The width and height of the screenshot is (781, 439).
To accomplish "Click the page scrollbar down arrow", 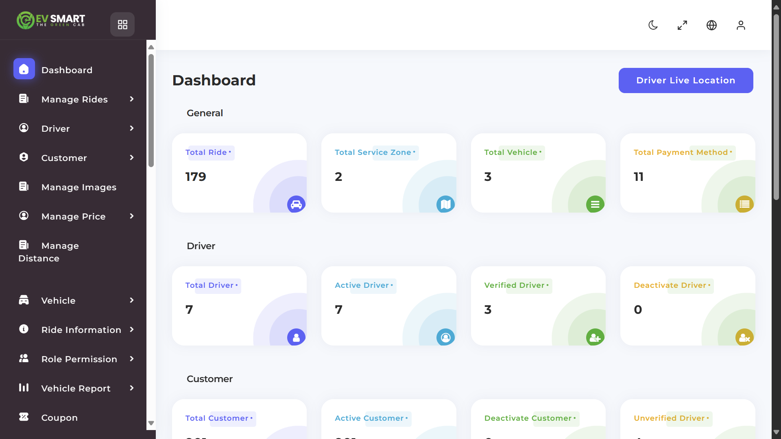I will (x=776, y=432).
